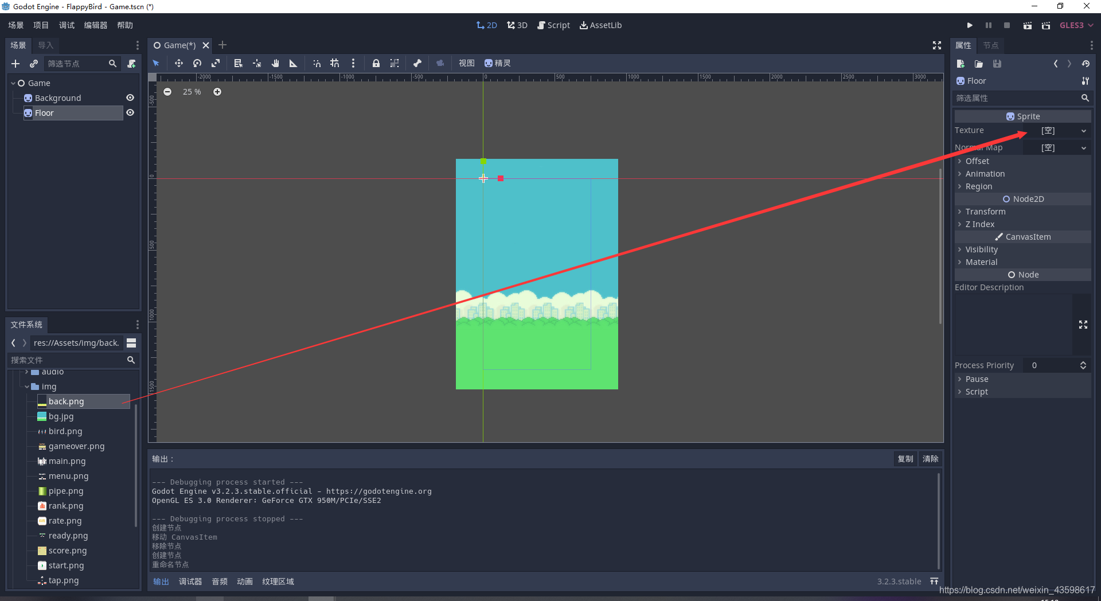The width and height of the screenshot is (1101, 601).
Task: Open the 项目 menu
Action: (x=41, y=25)
